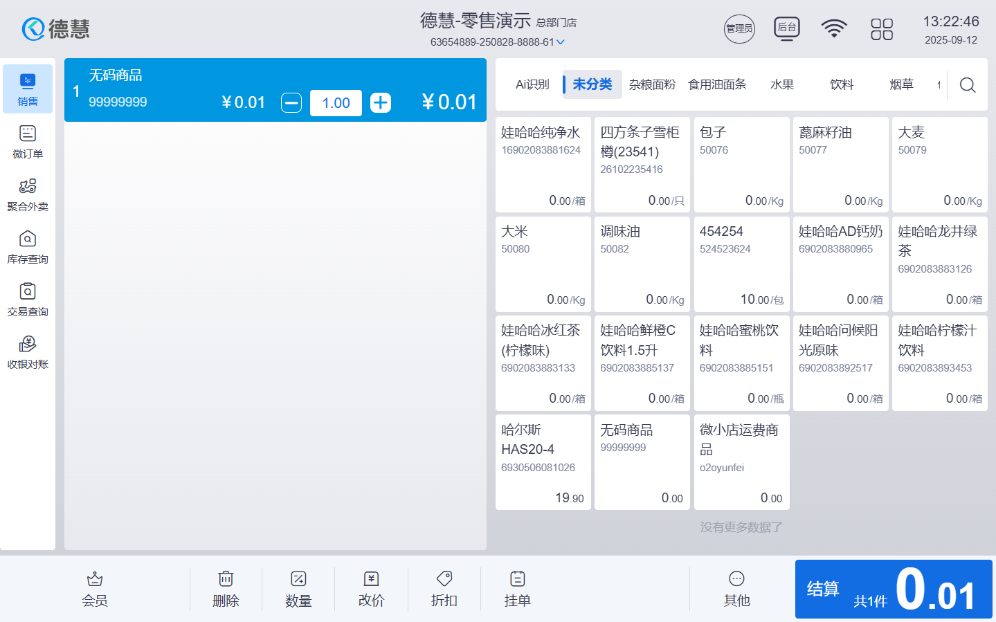Decrease quantity with the minus button
Viewport: 996px width, 622px height.
(x=291, y=103)
